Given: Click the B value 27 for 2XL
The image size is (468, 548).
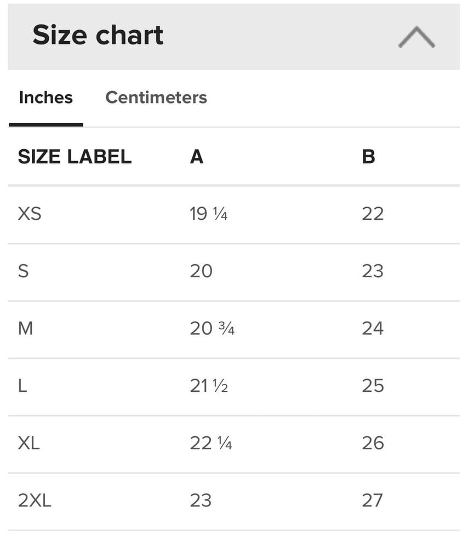Looking at the screenshot, I should pos(373,500).
